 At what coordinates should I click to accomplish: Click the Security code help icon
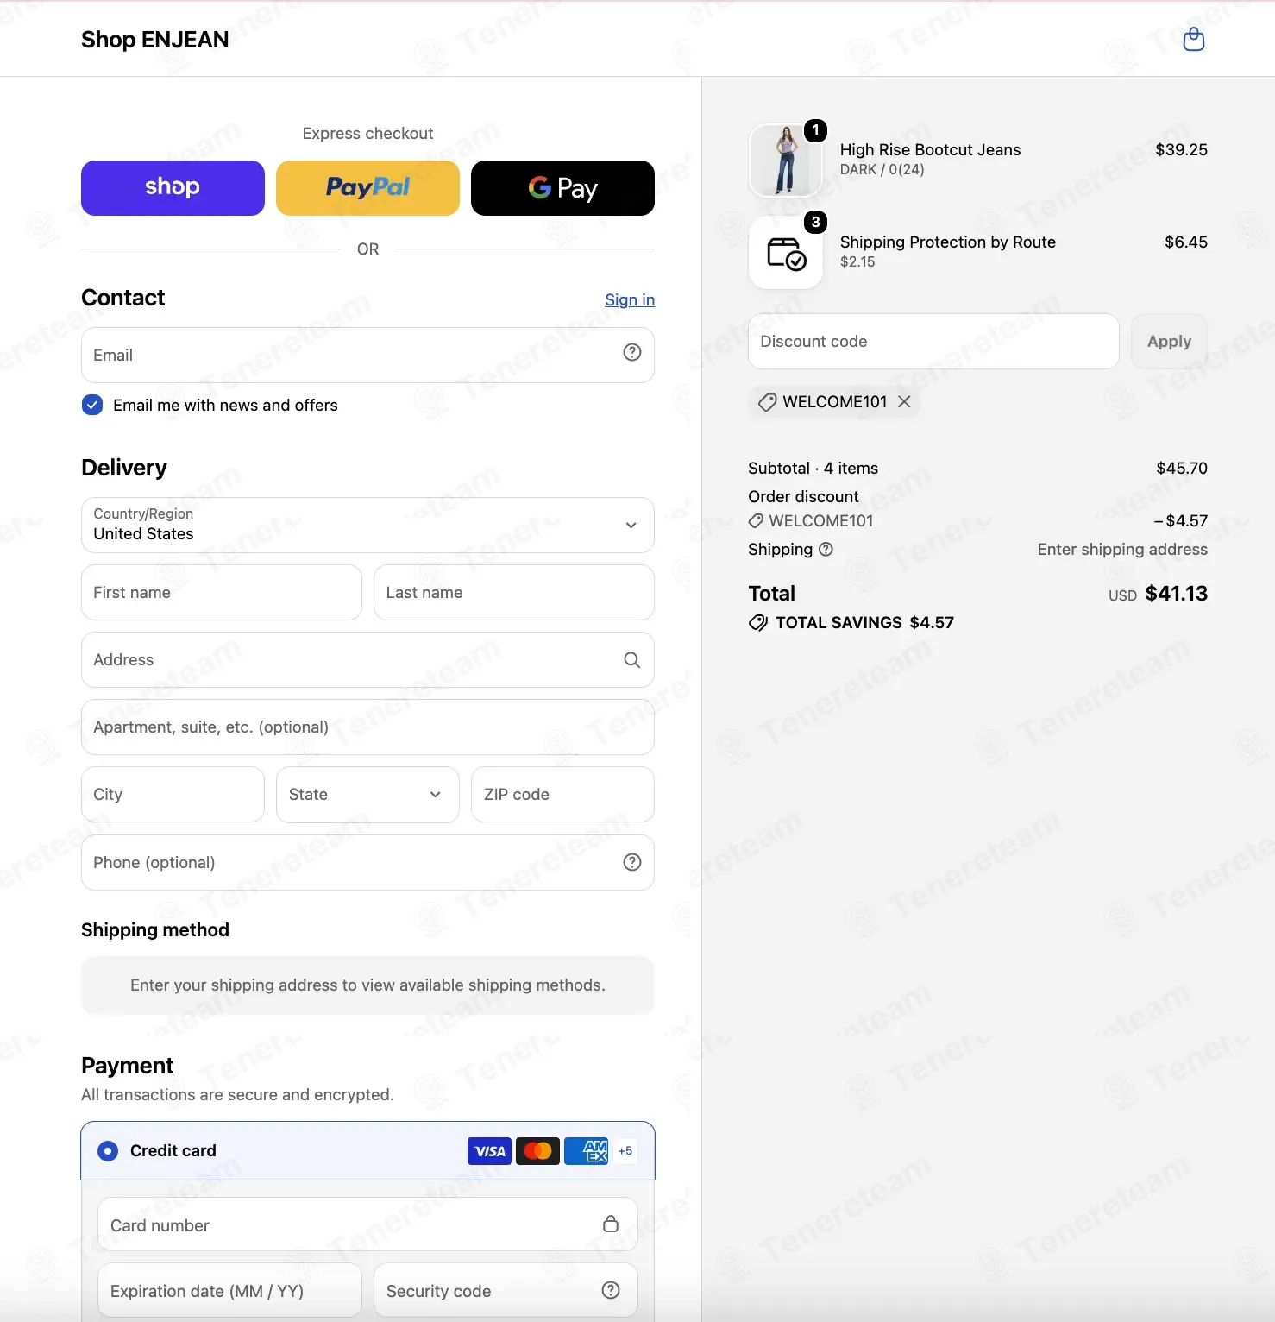[x=611, y=1290]
